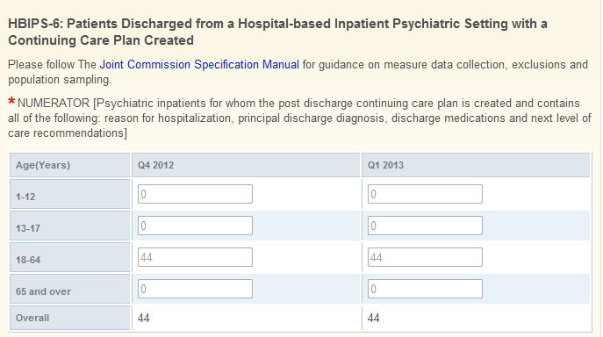Select the Q4 2012 field for ages 13-17
603x337 pixels.
tap(195, 226)
